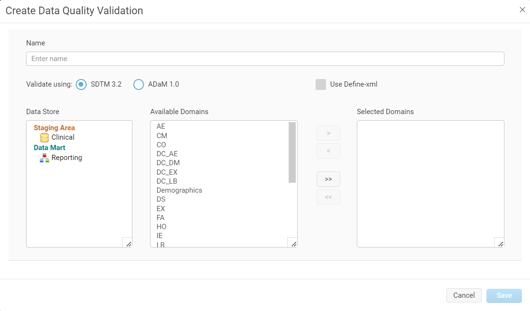
Task: Click the Enter name input field
Action: [x=265, y=59]
